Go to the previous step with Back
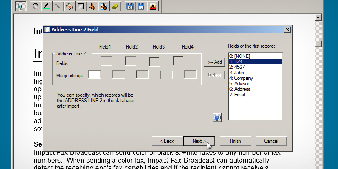This screenshot has width=338, height=169. coord(166,141)
